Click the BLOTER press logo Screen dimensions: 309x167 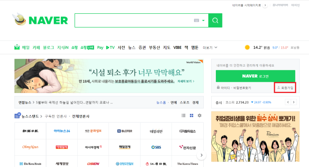125,131
